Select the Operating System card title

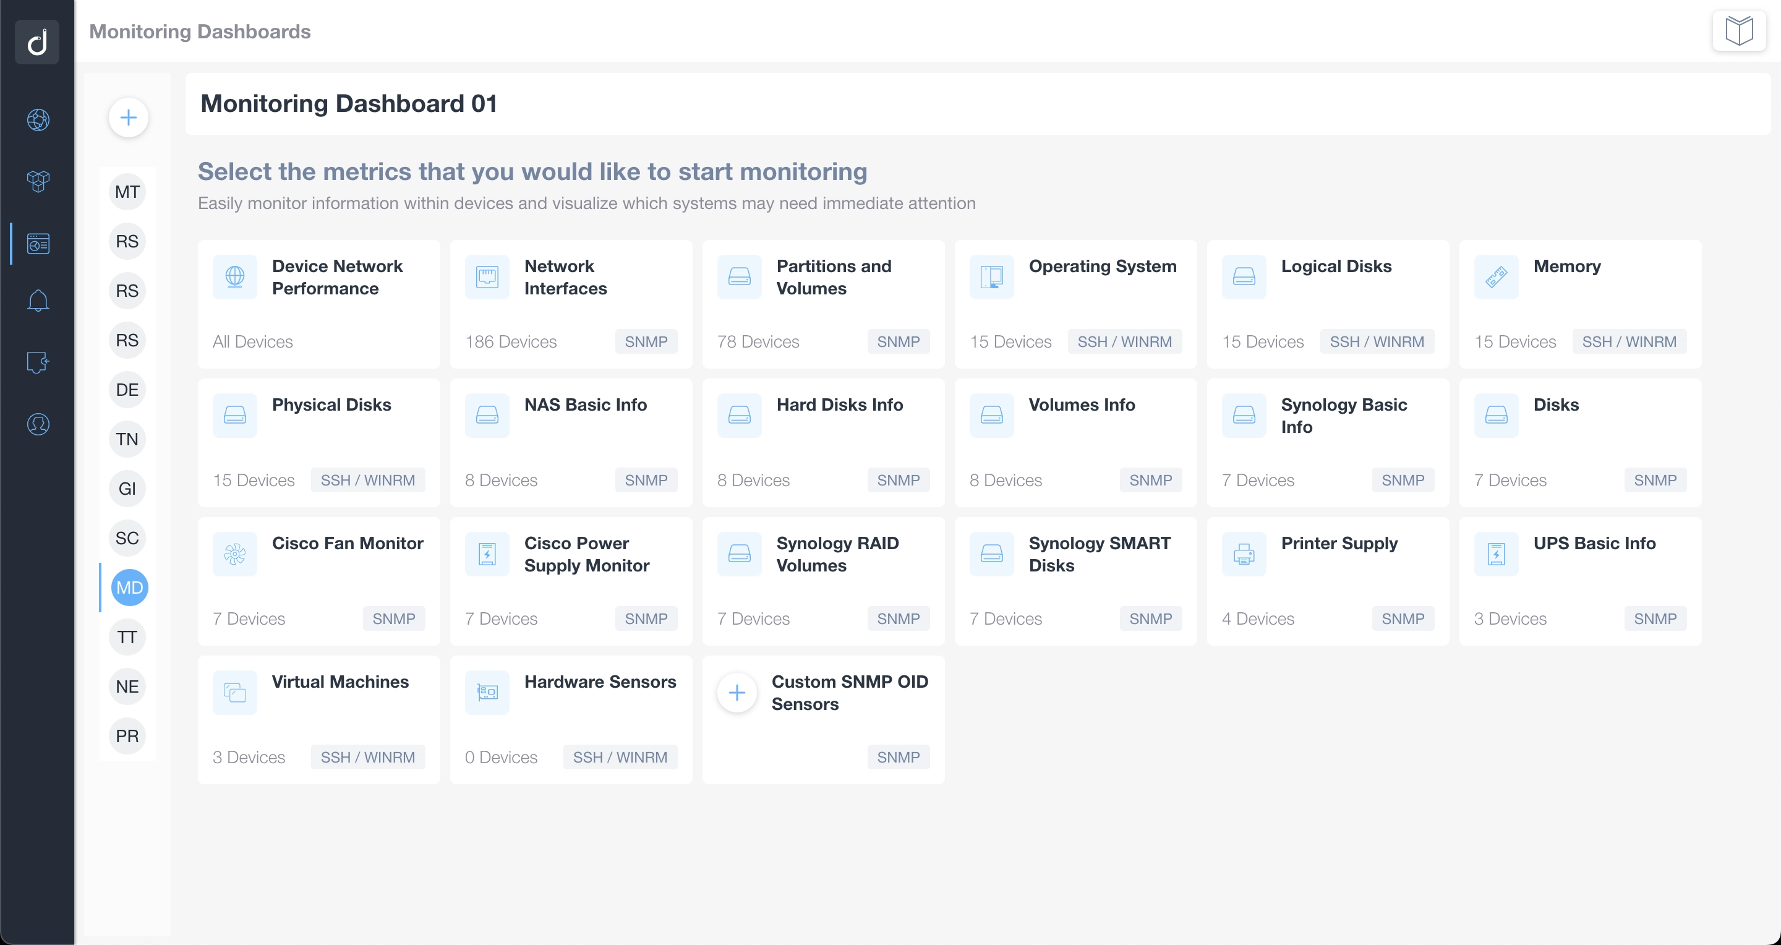(1102, 266)
